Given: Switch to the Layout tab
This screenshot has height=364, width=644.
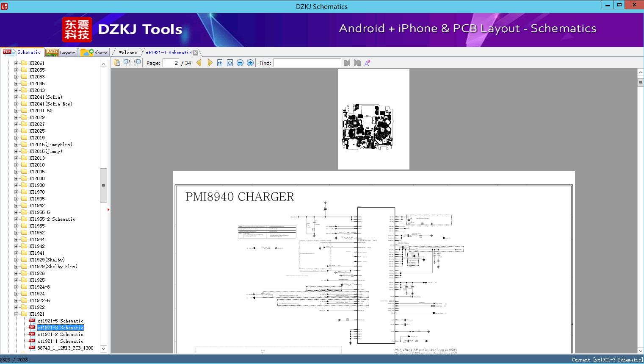Looking at the screenshot, I should click(61, 52).
